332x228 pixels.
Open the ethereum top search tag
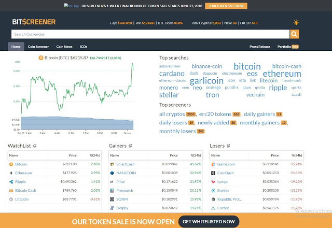click(x=282, y=74)
